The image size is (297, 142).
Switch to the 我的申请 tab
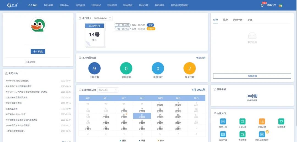(x=237, y=20)
